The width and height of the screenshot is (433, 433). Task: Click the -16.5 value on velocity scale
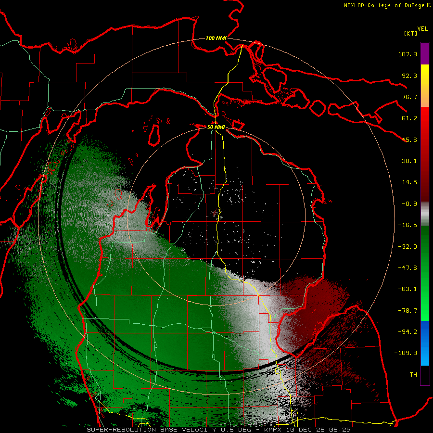pos(408,225)
